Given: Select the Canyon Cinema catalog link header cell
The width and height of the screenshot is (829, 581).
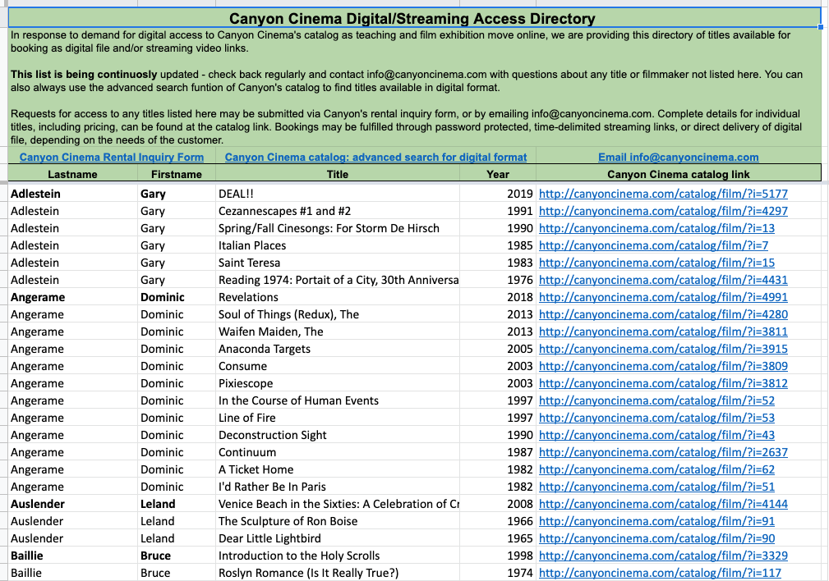Looking at the screenshot, I should [679, 174].
